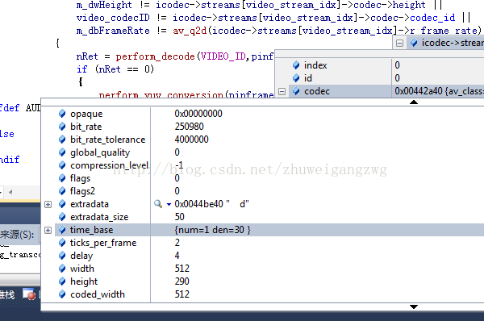Image resolution: width=484 pixels, height=321 pixels.
Task: Click the bit_rate_tolerance value 4000000
Action: tap(191, 140)
